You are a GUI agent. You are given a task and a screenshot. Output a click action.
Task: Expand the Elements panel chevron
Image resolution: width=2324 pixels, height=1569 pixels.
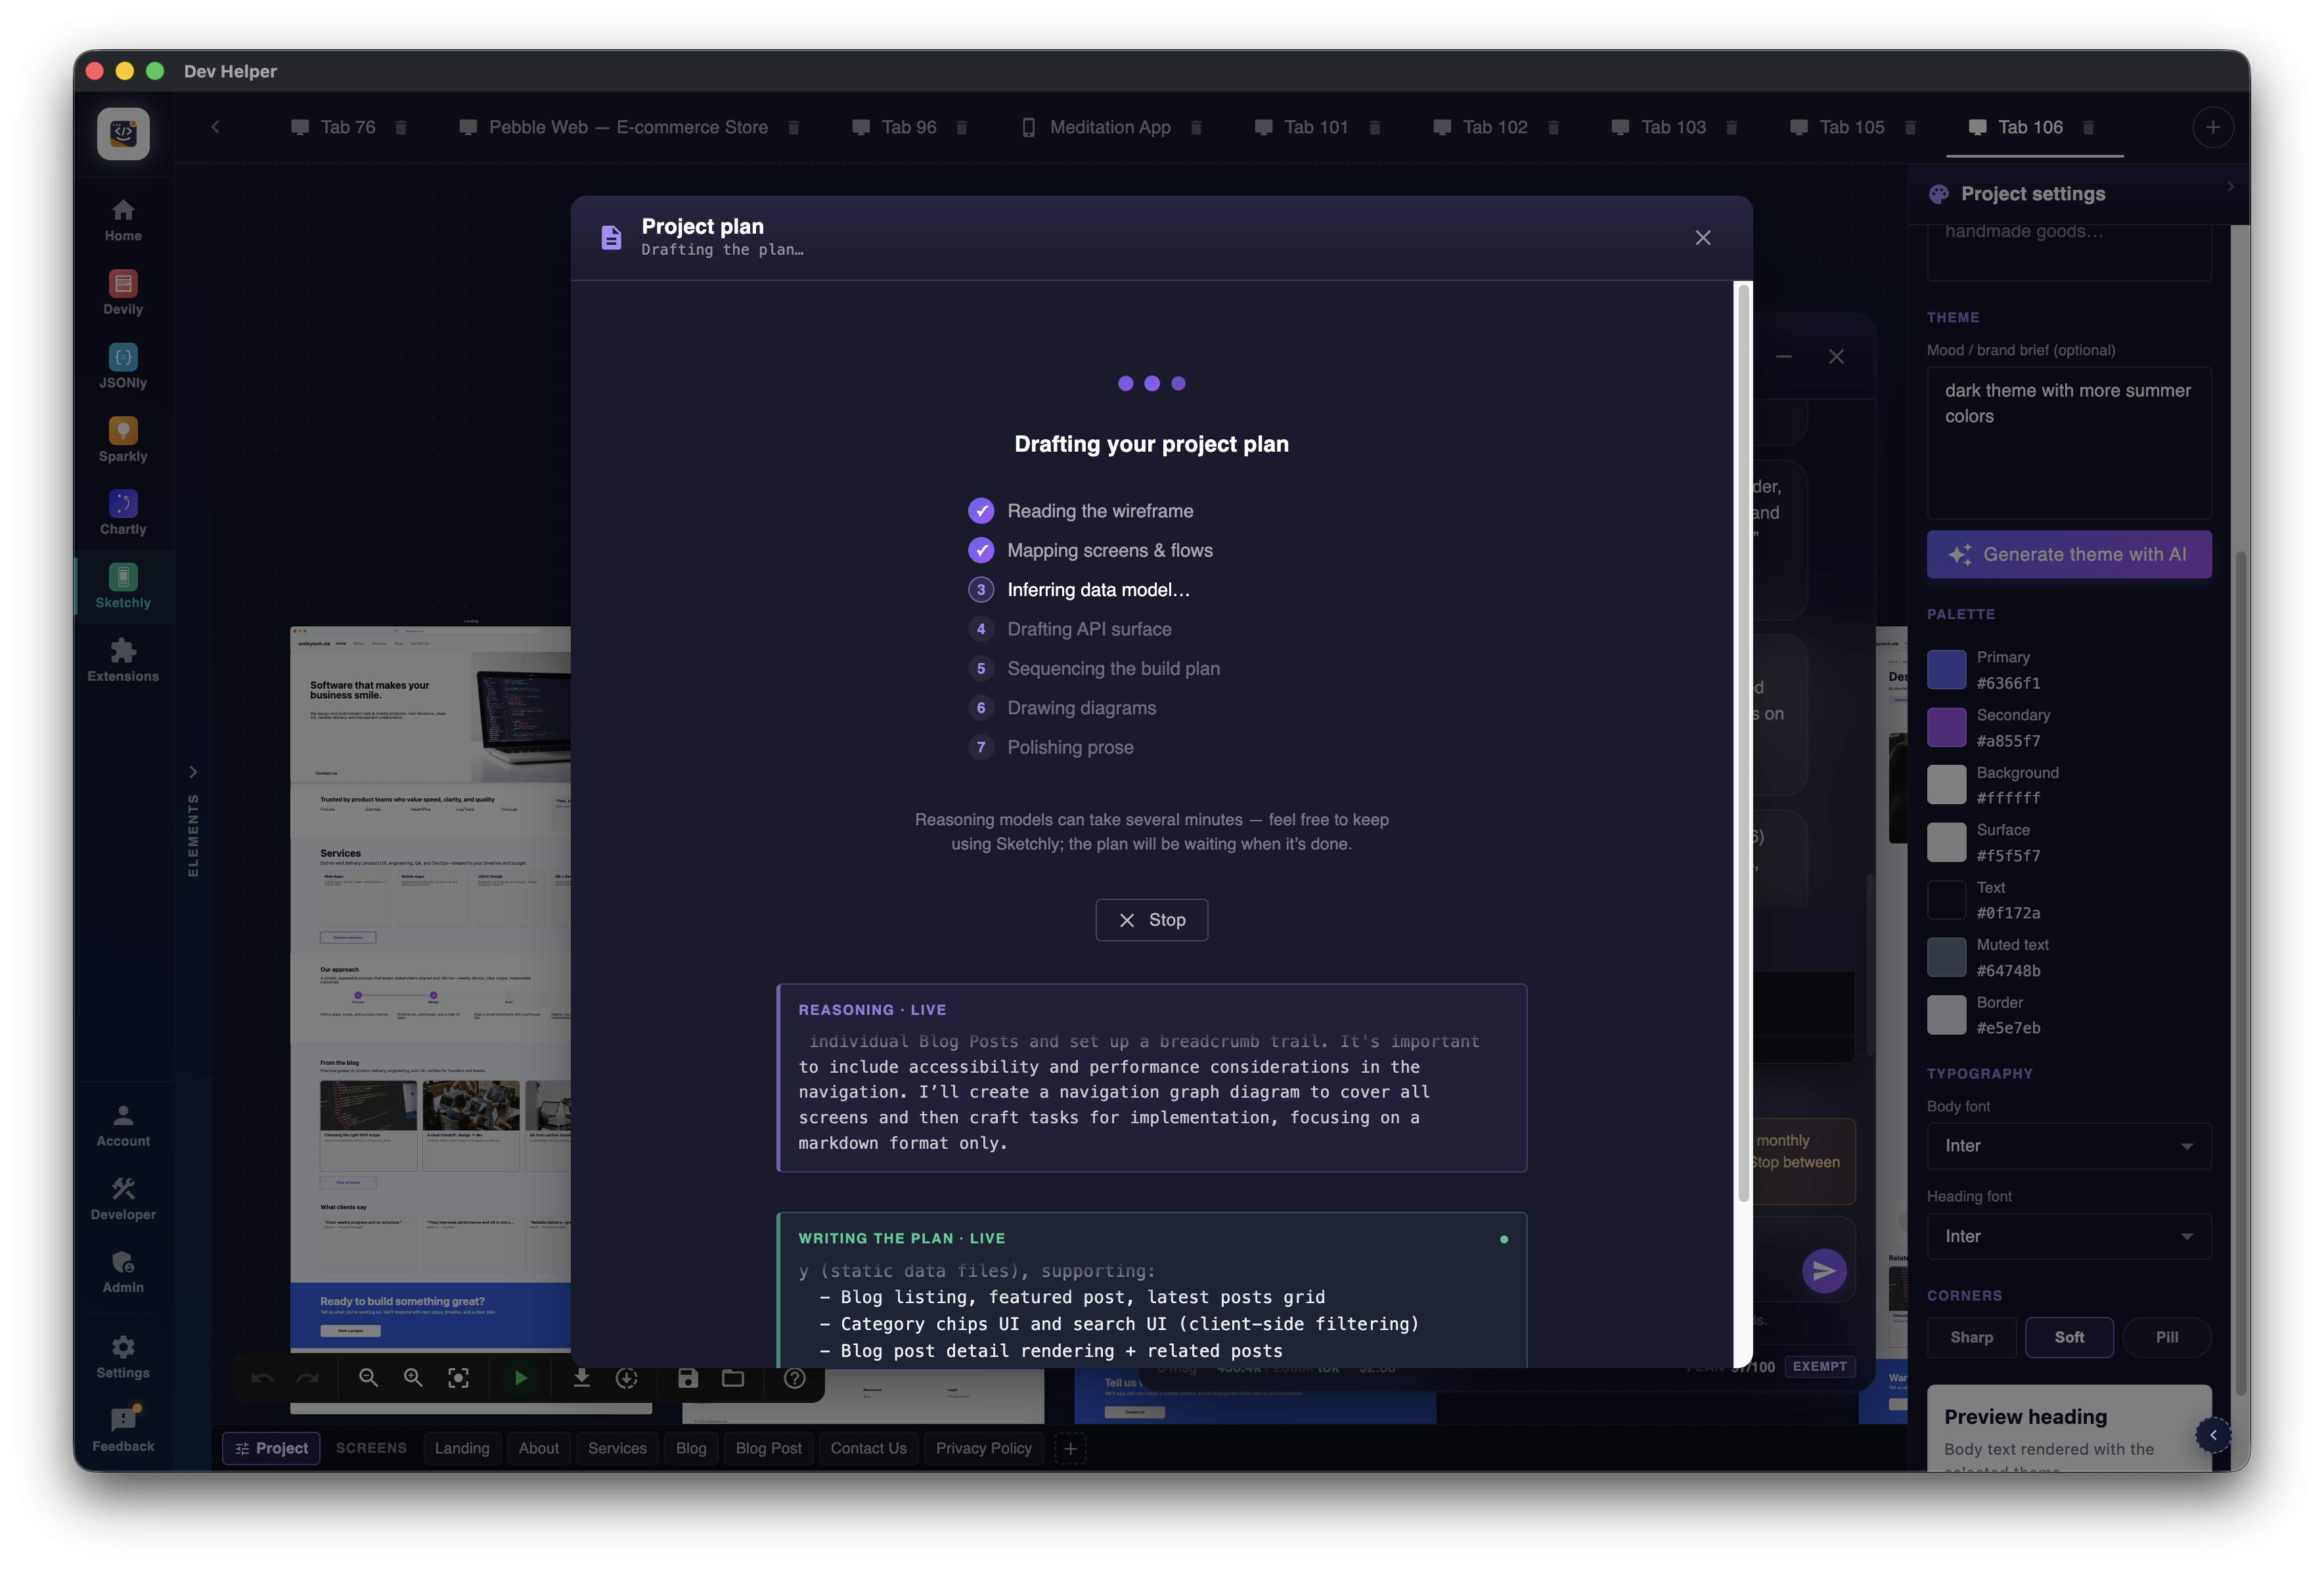coord(193,773)
